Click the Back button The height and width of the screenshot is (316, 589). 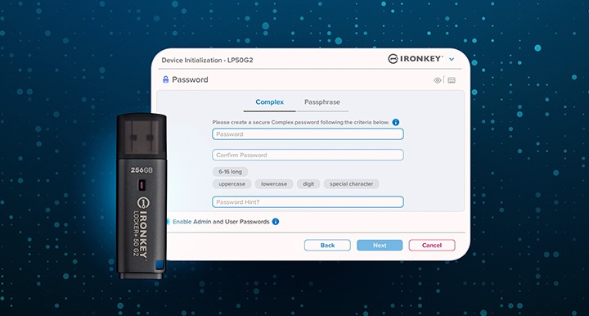point(327,246)
